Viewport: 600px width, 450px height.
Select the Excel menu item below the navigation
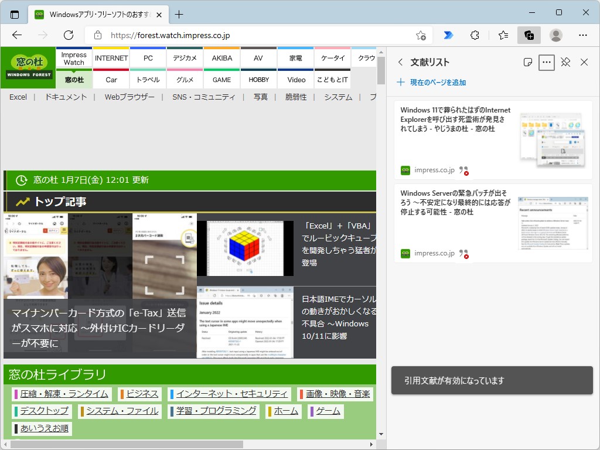[x=18, y=97]
